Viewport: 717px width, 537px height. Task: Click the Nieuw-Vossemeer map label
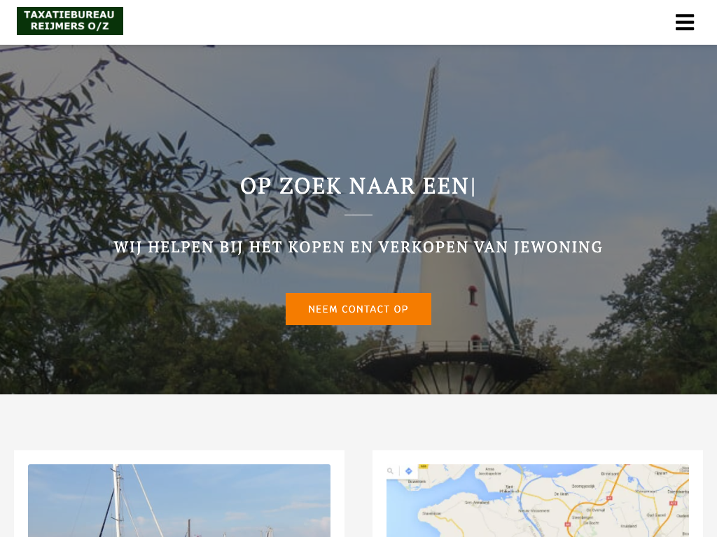pyautogui.click(x=534, y=510)
